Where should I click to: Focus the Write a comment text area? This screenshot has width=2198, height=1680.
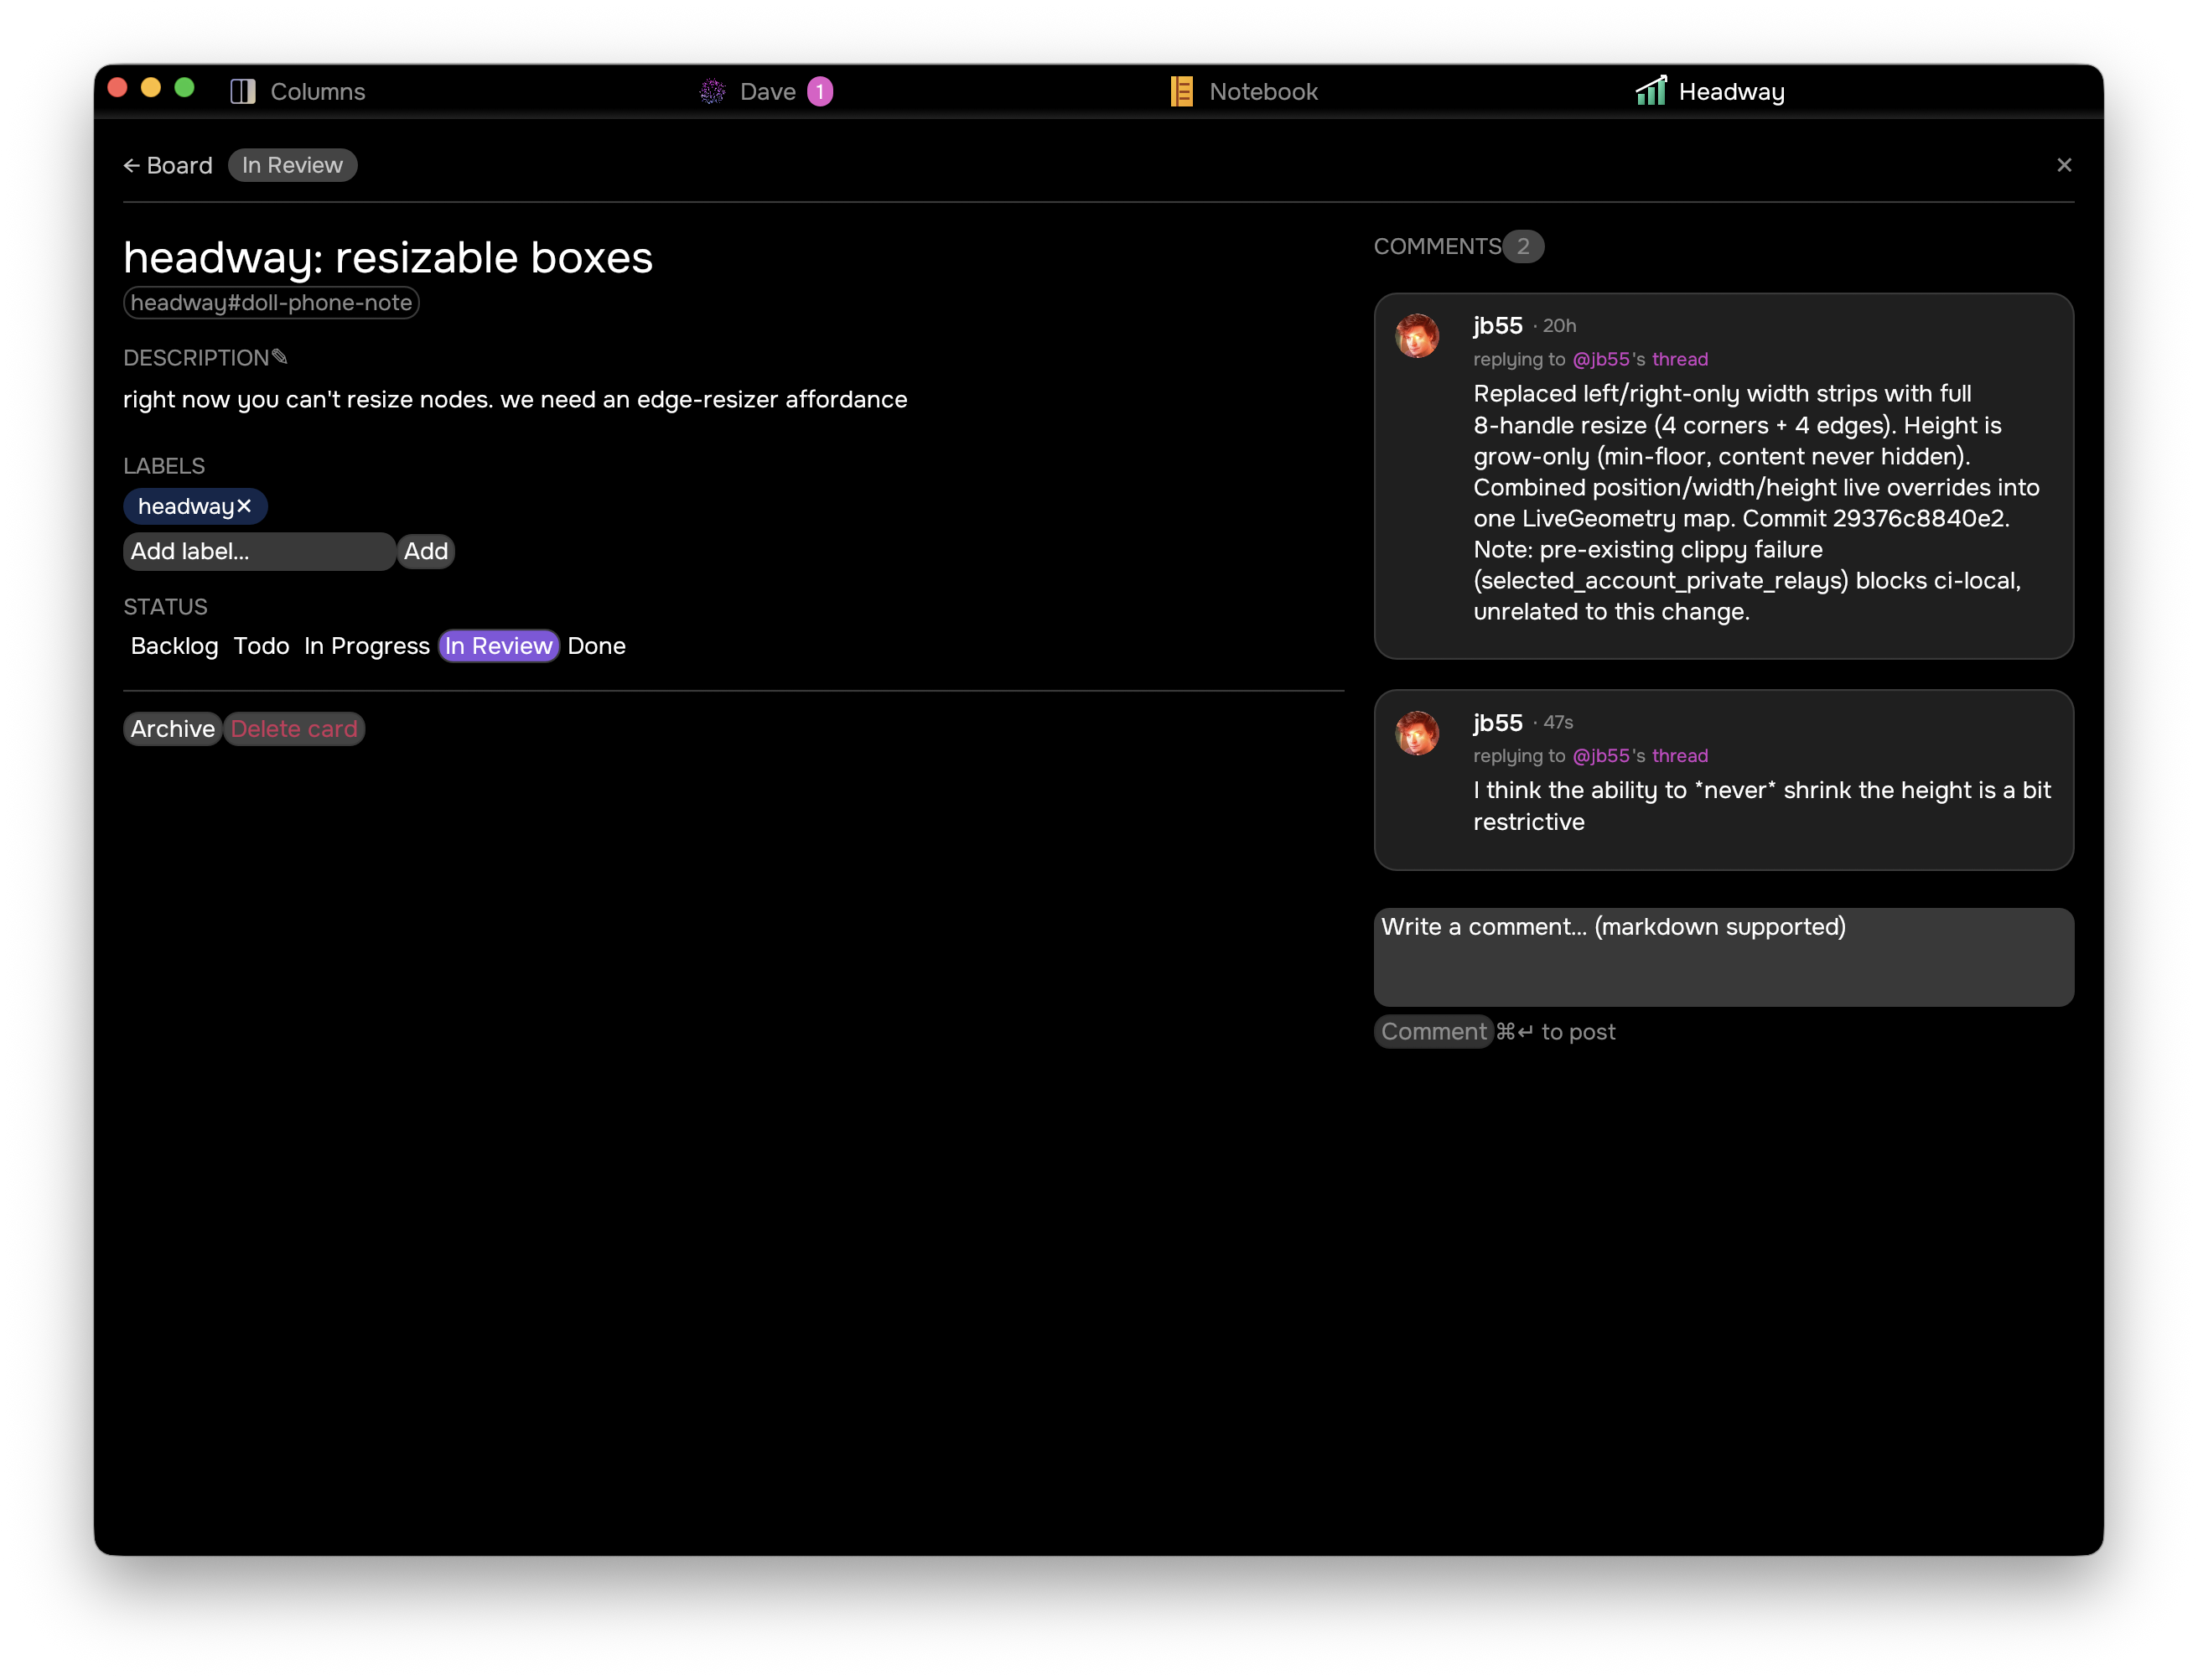(1723, 957)
